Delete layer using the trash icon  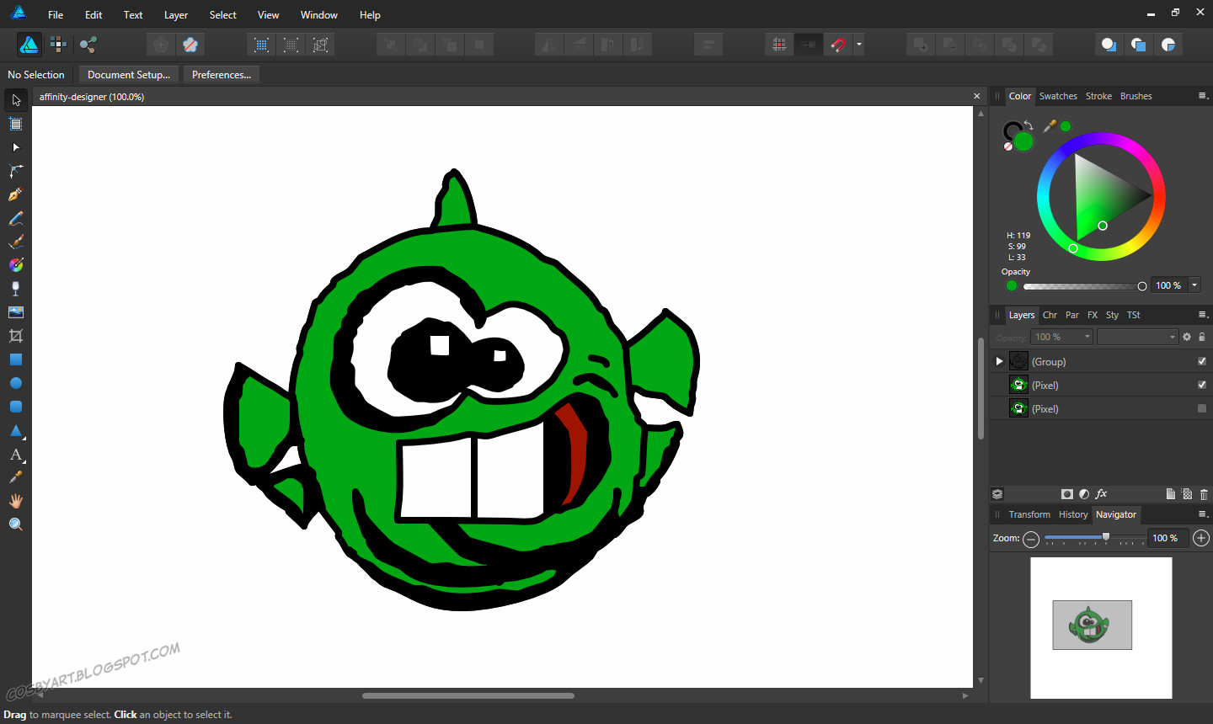1204,494
